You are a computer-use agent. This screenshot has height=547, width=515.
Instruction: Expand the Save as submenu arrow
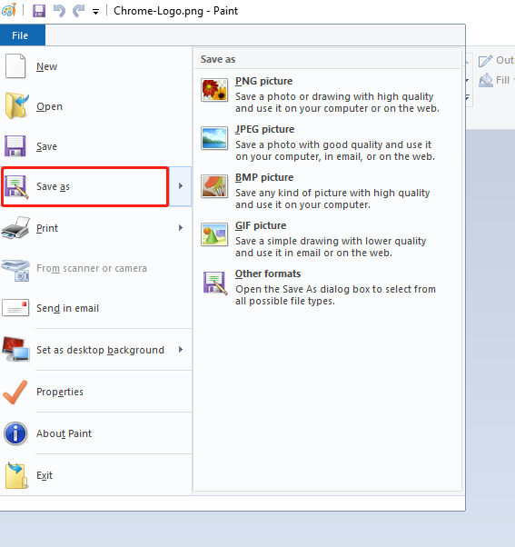click(181, 186)
